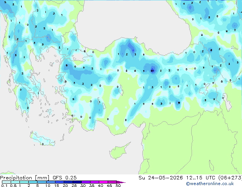
Task: Click the 1–2 mm legend color swatch
Action: (24, 182)
